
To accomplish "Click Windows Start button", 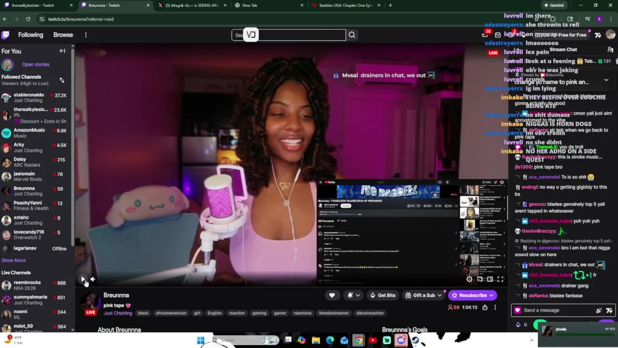I will click(200, 340).
